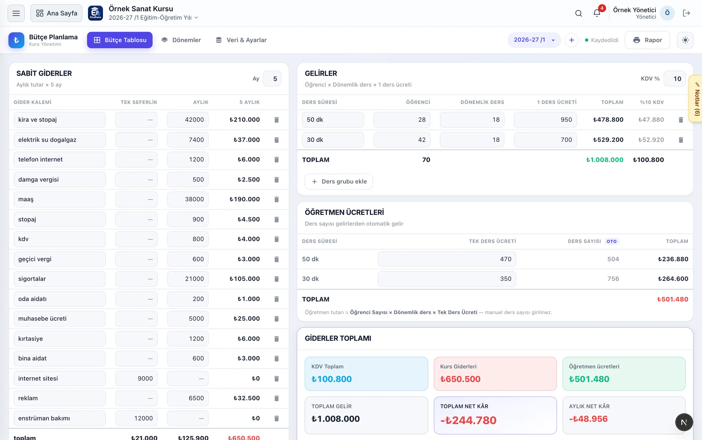Image resolution: width=702 pixels, height=440 pixels.
Task: Expand the Eğitim-Öğretim Yılı selector
Action: [153, 18]
